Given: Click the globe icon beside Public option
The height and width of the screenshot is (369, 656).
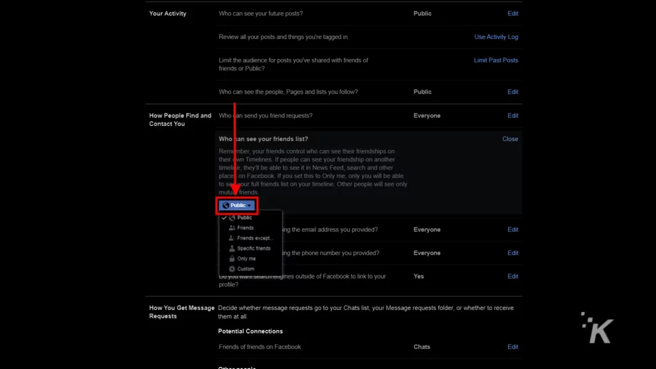Looking at the screenshot, I should [232, 218].
